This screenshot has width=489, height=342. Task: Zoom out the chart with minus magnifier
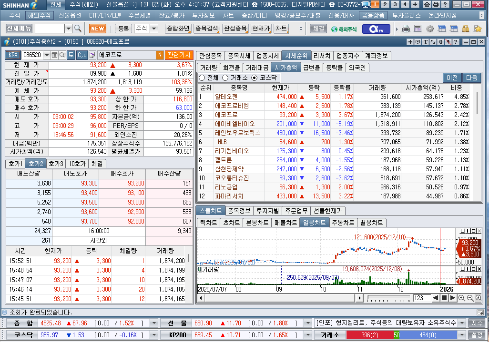[x=470, y=298]
